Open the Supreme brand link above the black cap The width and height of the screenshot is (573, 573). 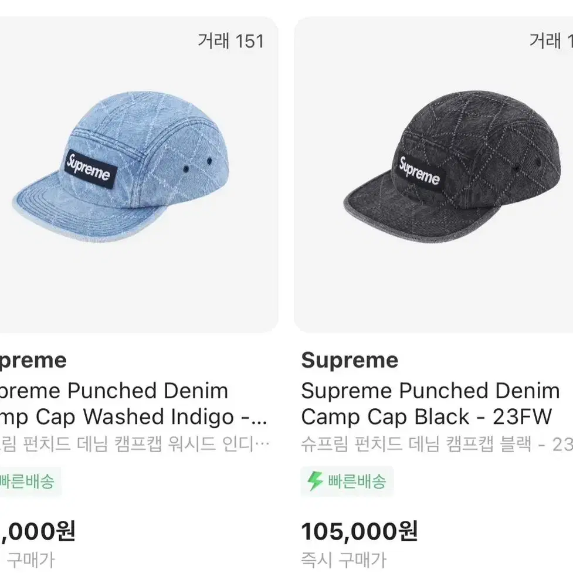point(350,360)
